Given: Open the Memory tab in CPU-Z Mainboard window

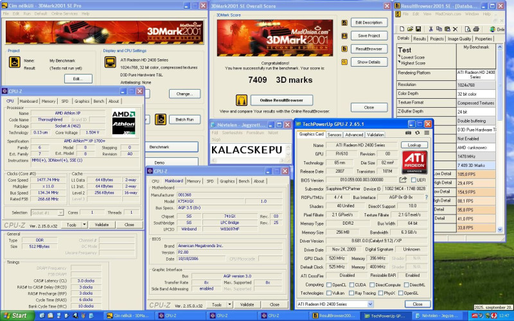Looking at the screenshot, I should pos(194,181).
